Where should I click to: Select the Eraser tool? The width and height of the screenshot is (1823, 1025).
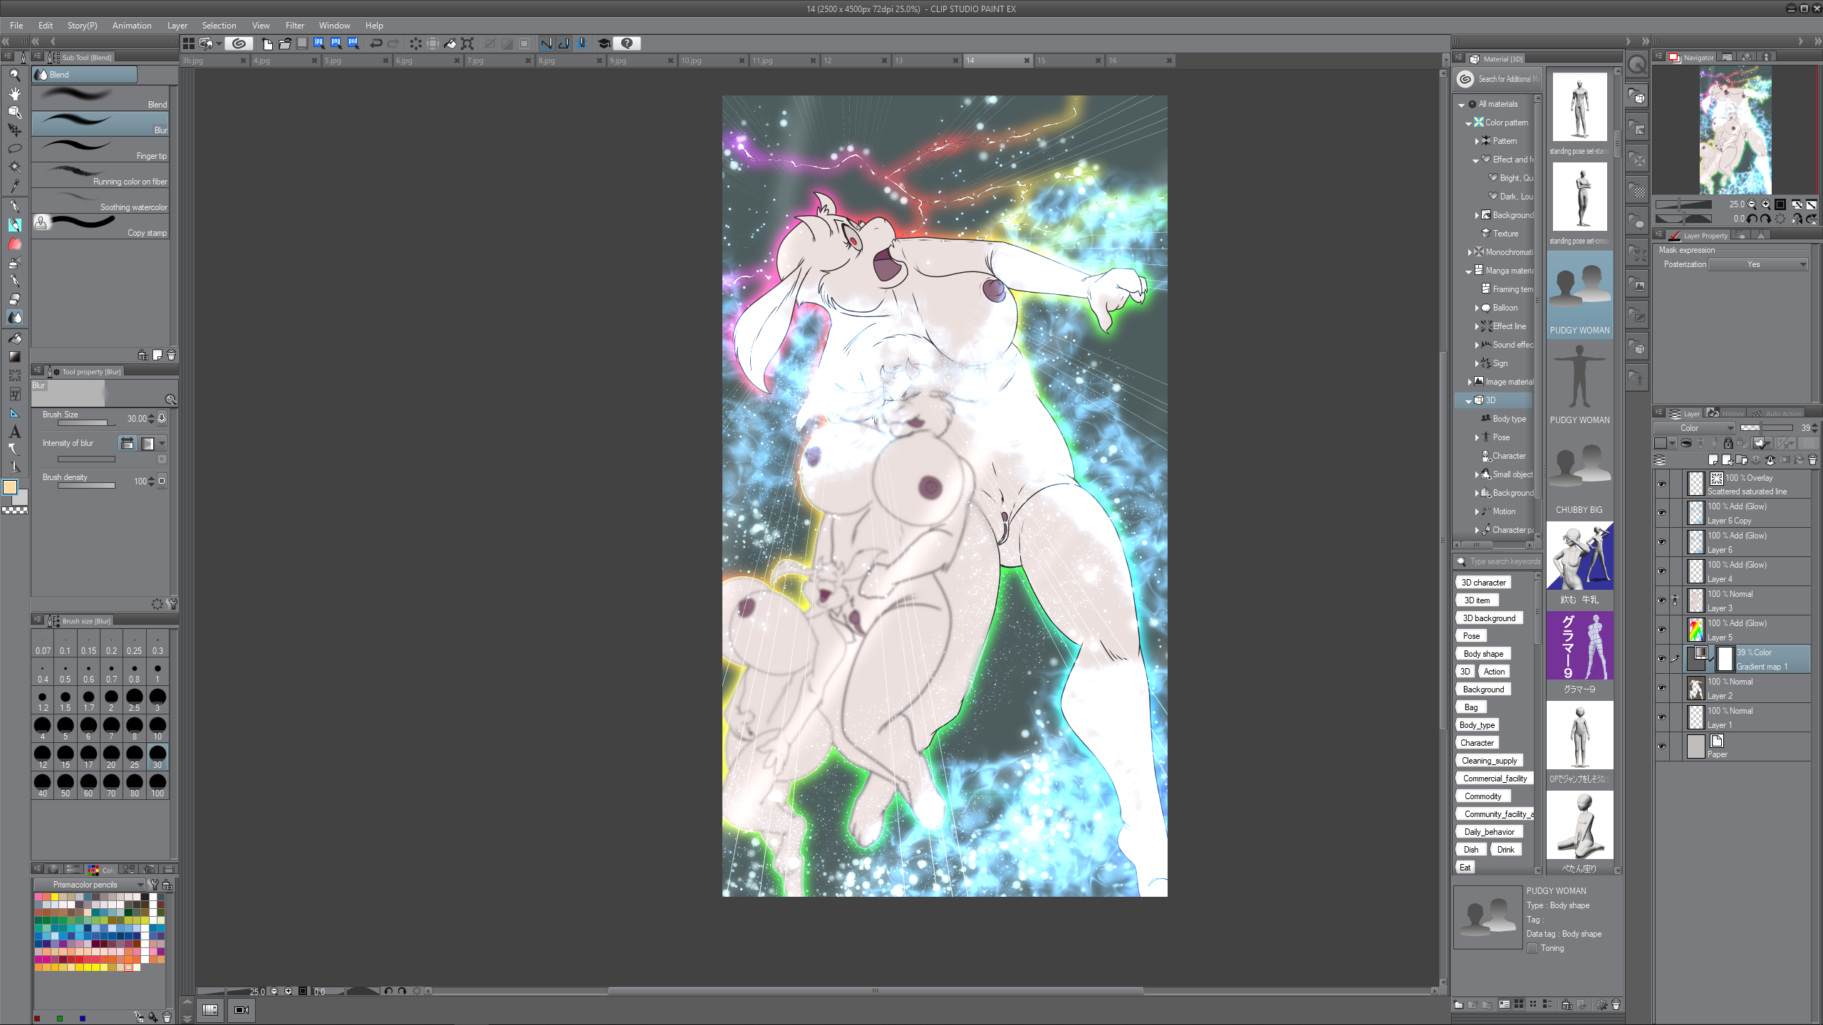point(14,299)
